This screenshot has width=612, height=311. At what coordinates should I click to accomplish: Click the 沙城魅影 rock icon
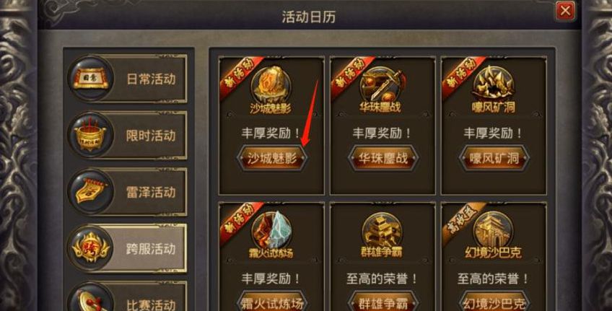point(271,84)
